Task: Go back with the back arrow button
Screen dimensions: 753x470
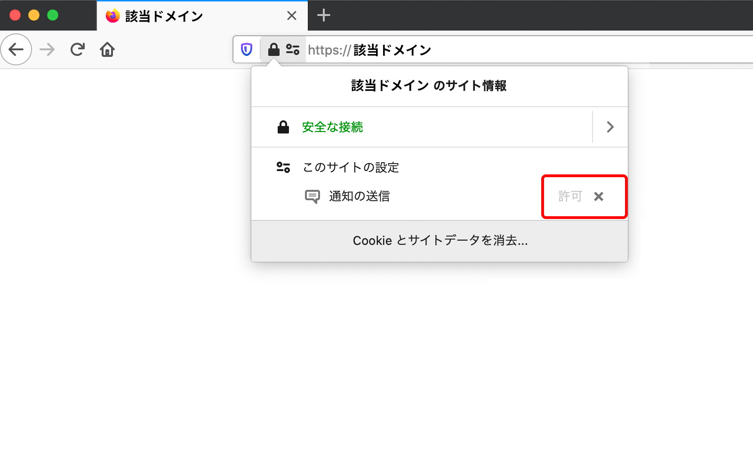Action: (16, 49)
